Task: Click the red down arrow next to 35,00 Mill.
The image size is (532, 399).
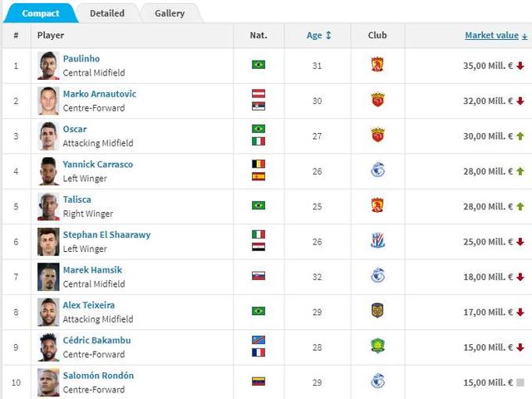Action: (520, 66)
